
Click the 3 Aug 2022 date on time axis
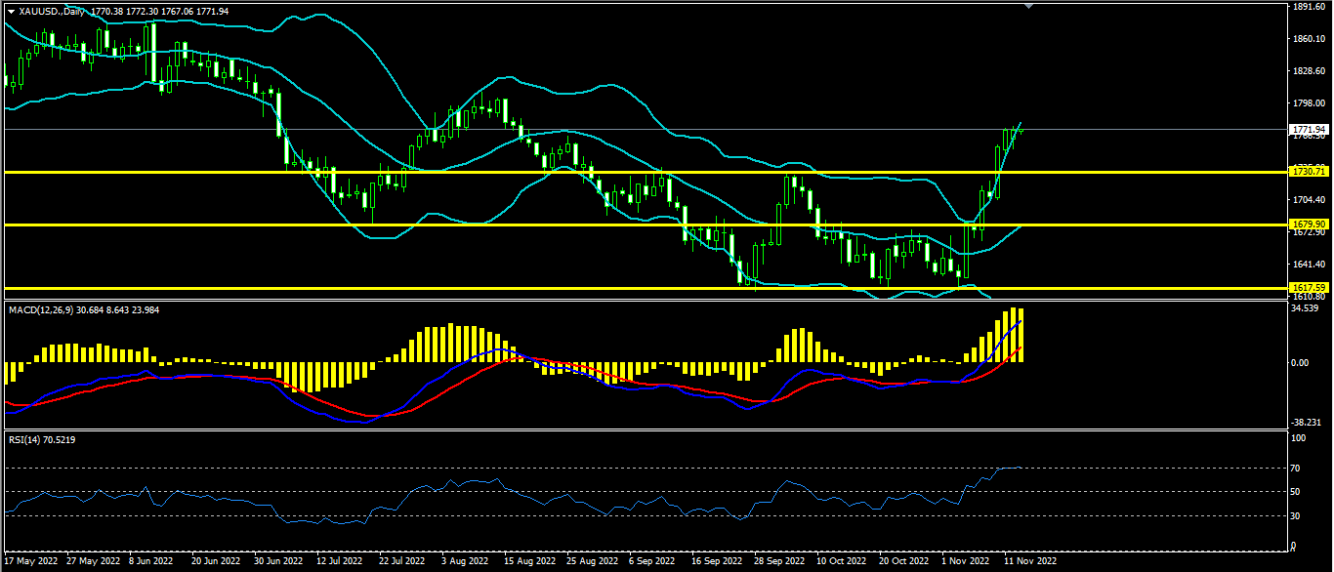(465, 561)
